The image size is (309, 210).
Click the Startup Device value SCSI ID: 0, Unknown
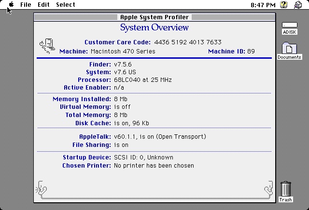point(144,157)
